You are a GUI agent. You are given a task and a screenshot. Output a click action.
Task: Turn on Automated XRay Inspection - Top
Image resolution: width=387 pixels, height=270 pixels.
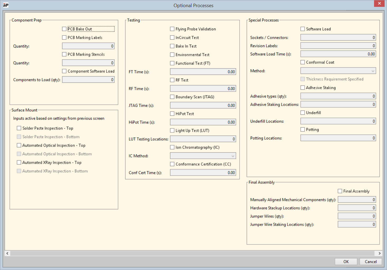coord(19,162)
